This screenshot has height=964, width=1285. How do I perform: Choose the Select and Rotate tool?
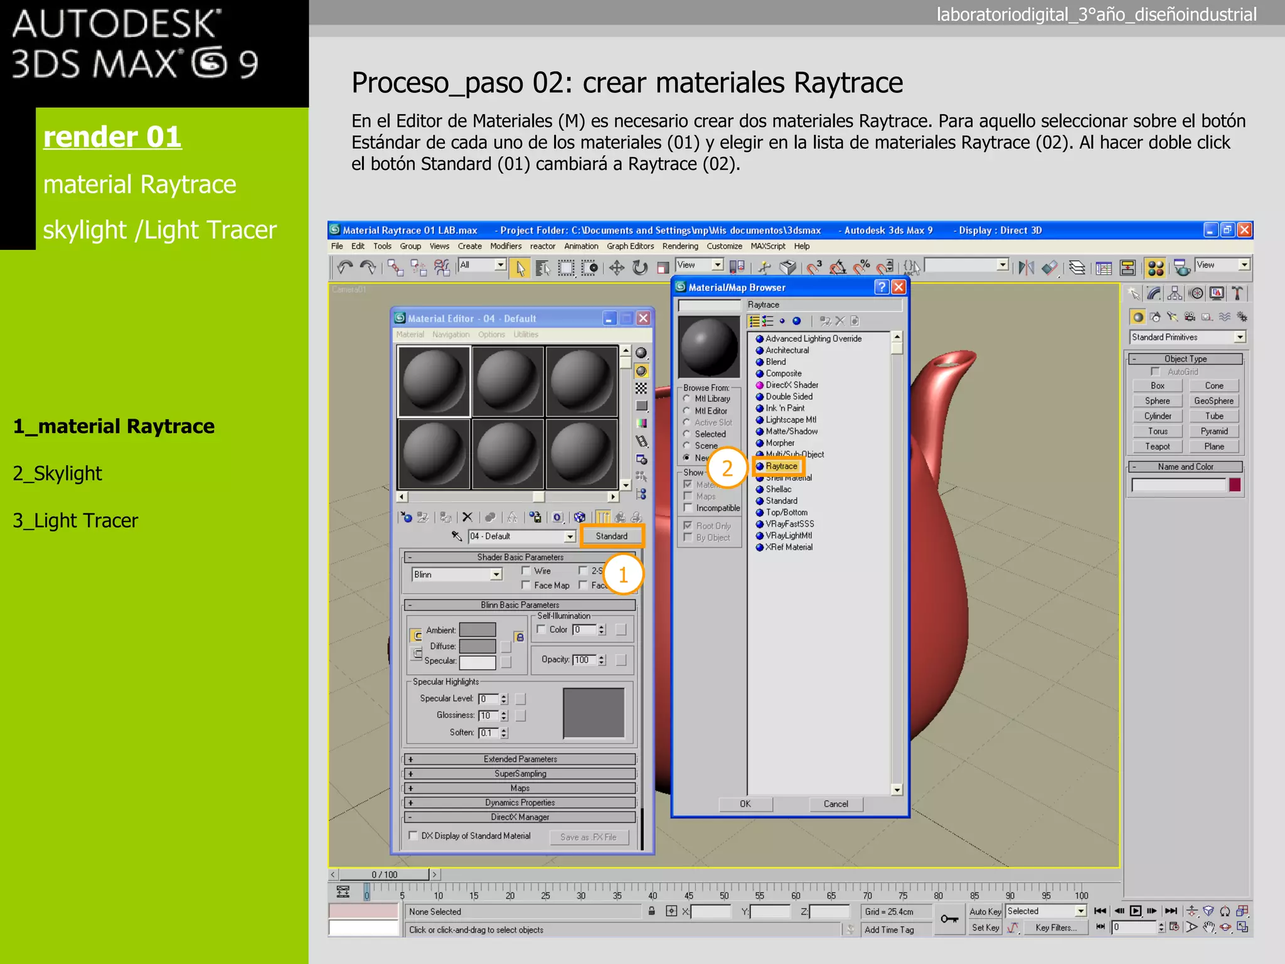[639, 269]
